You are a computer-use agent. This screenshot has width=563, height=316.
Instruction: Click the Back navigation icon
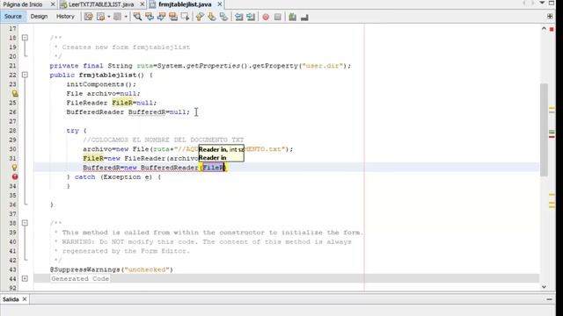pos(101,17)
